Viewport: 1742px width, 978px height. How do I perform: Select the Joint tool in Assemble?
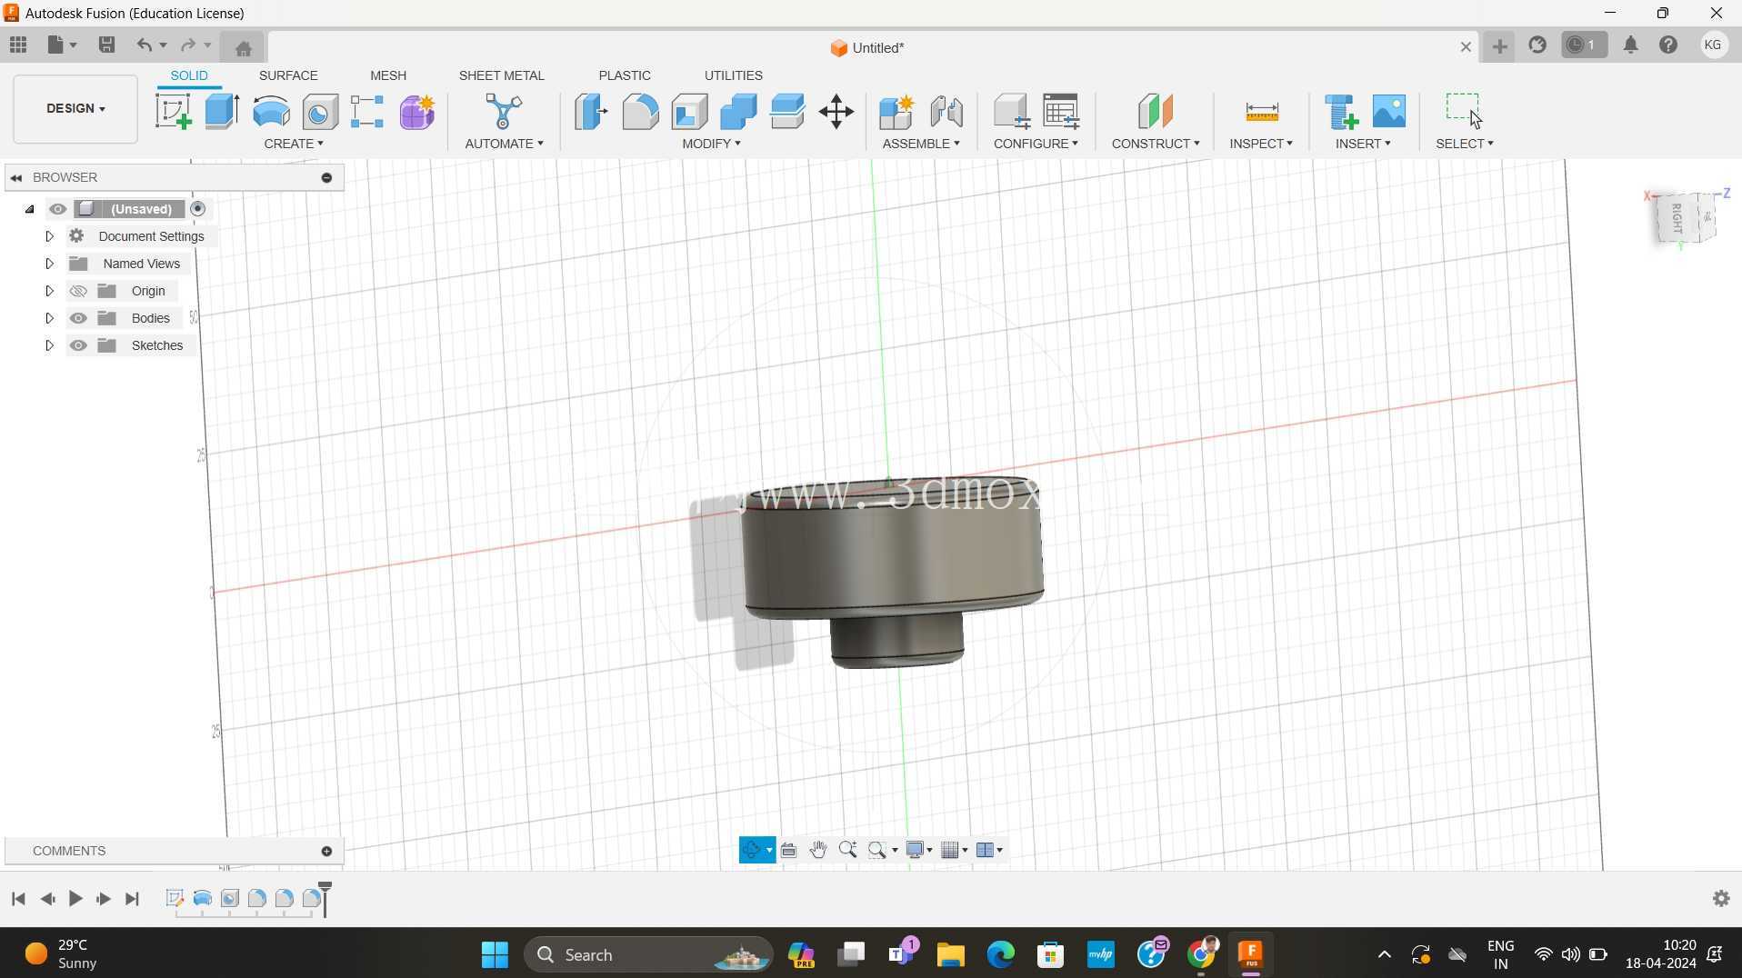tap(946, 112)
